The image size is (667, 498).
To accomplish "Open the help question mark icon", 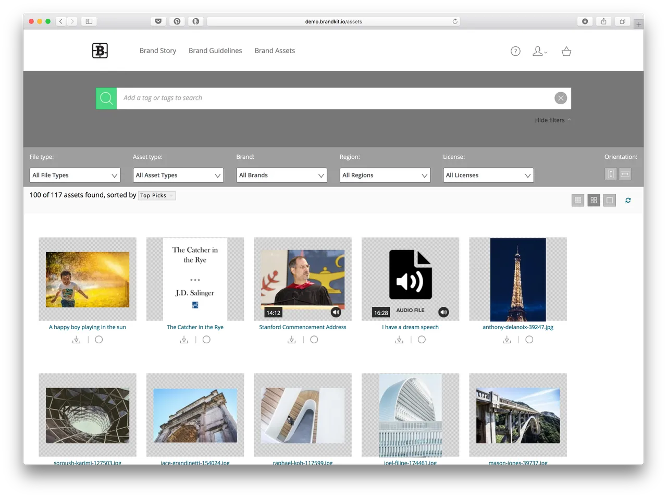I will (515, 51).
